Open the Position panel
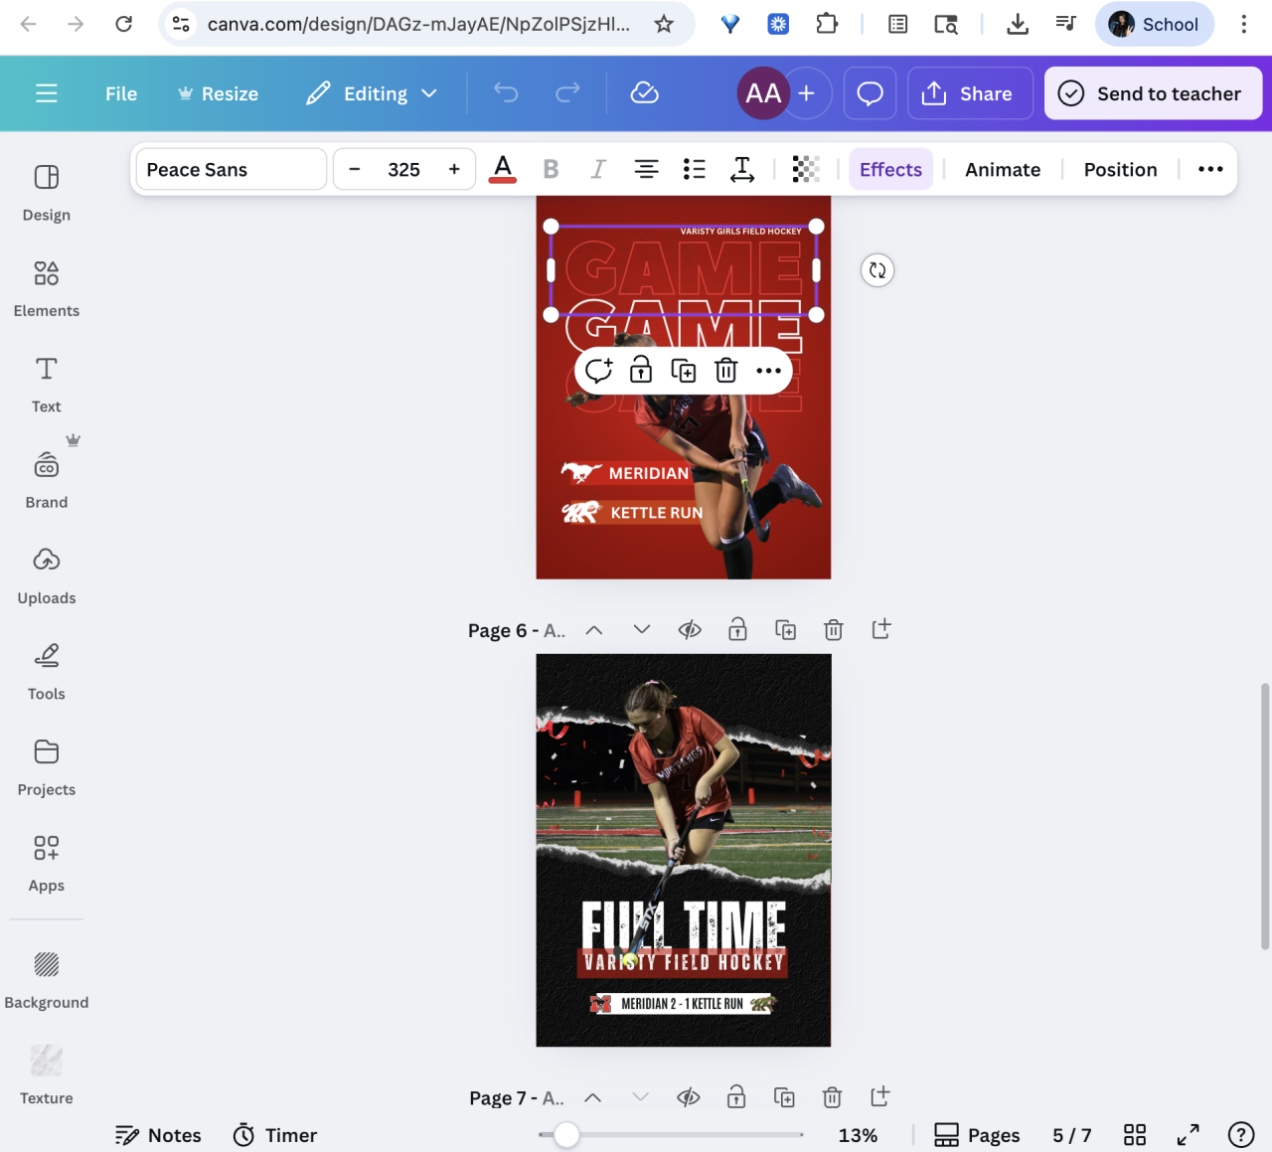Screen dimensions: 1272x1152 (1120, 169)
